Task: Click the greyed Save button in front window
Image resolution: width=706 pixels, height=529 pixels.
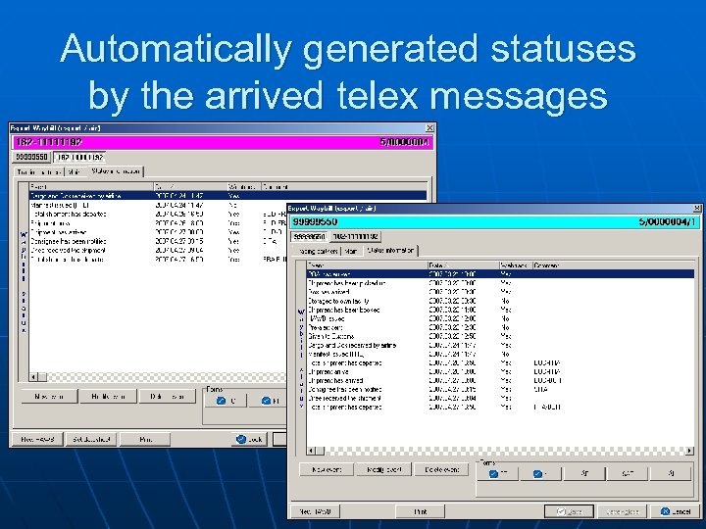Action: point(569,511)
